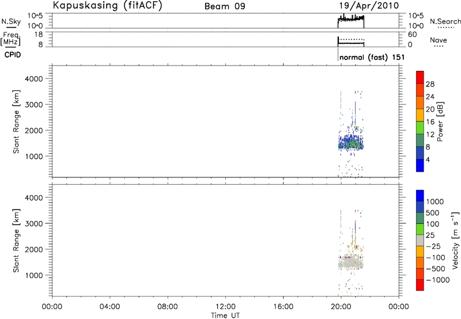The height and width of the screenshot is (319, 461).
Task: Click the N.Sky legend label
Action: tap(11, 21)
